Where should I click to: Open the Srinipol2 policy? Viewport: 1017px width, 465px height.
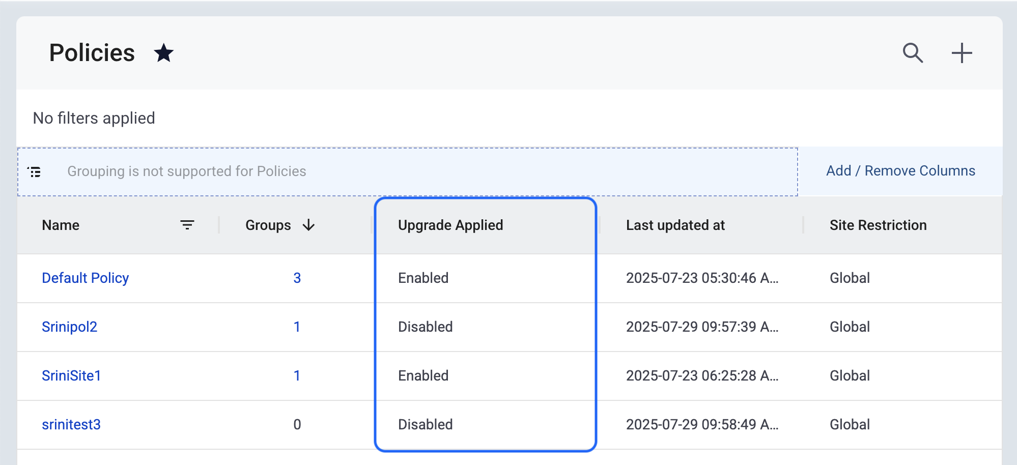[69, 327]
